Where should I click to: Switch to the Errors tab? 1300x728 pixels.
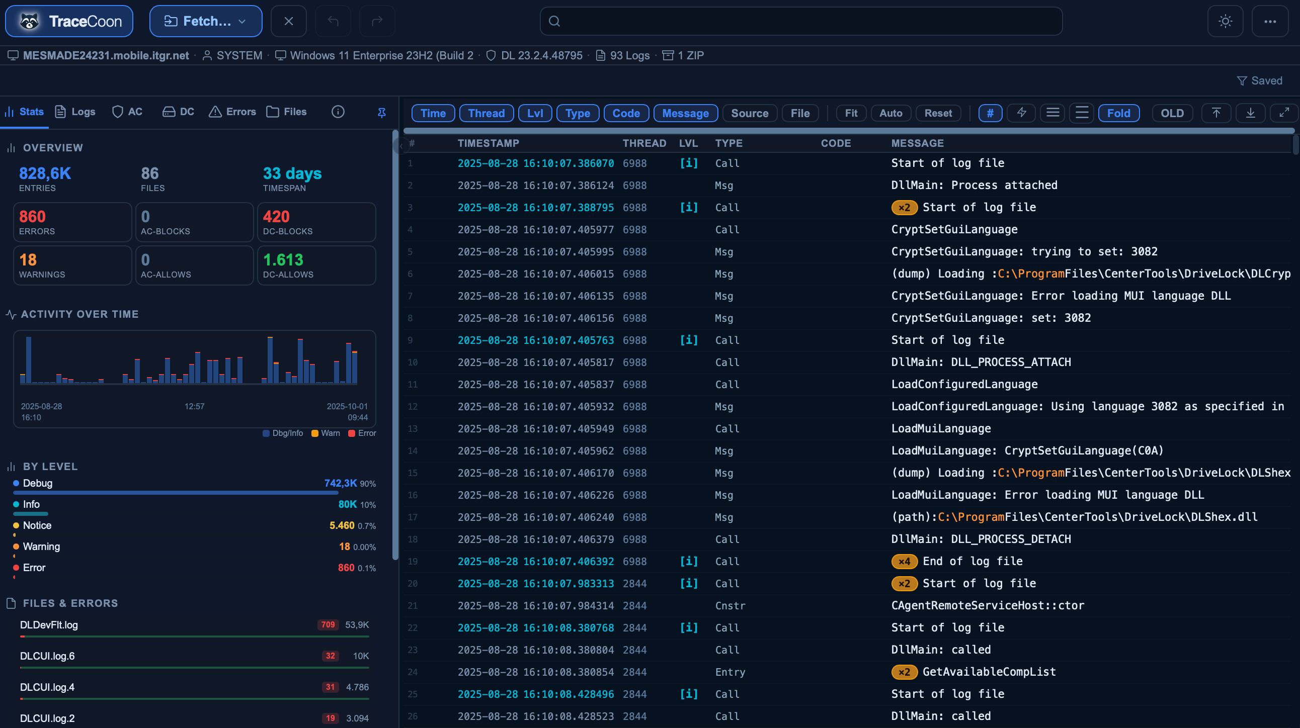232,112
